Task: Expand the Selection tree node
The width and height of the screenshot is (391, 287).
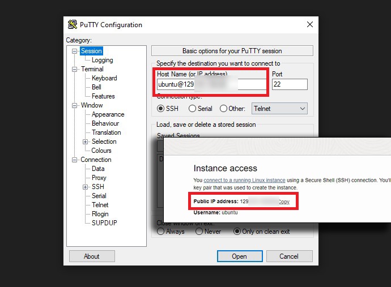Action: click(x=86, y=142)
